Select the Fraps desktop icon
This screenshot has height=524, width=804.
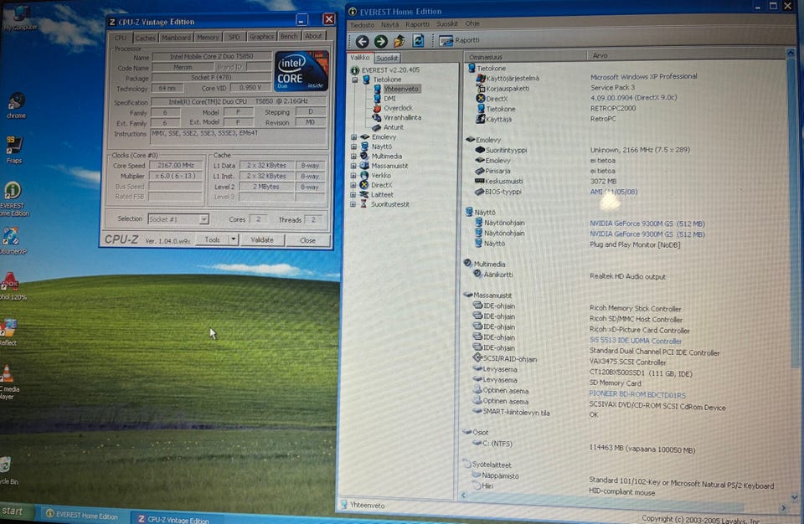(x=14, y=150)
